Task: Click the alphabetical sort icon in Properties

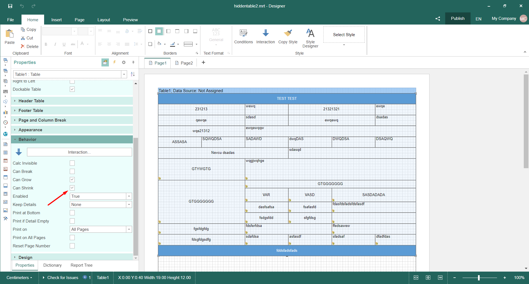Action: point(133,74)
